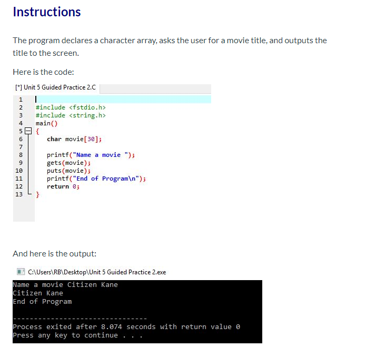This screenshot has width=366, height=357.
Task: Click 'main()' on line 4
Action: point(46,123)
